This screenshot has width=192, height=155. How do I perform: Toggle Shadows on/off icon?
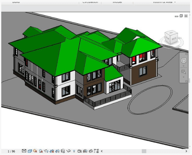pos(41,151)
